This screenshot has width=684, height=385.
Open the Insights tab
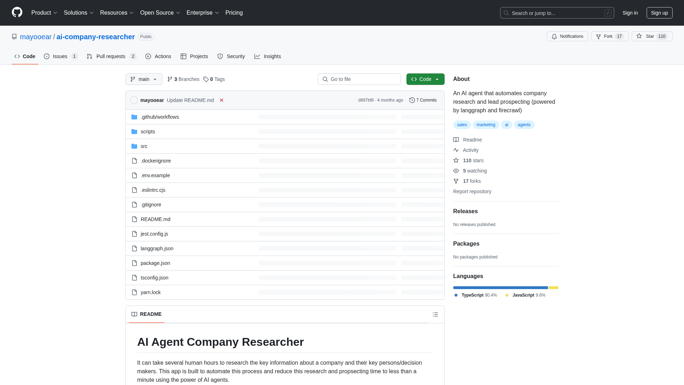(268, 56)
